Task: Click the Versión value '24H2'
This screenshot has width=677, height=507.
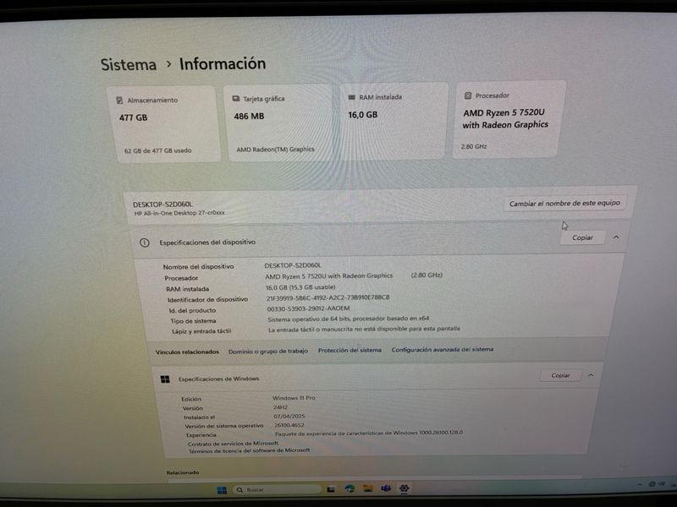Action: click(280, 407)
